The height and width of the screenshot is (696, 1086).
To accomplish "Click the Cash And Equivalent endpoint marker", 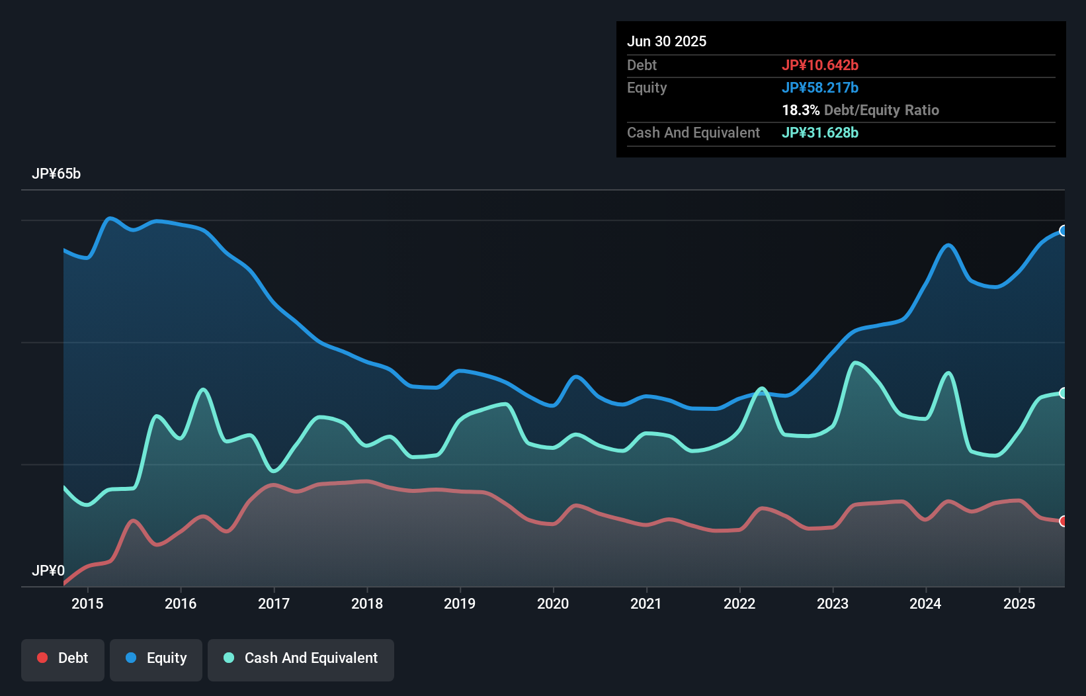I will [x=1064, y=393].
